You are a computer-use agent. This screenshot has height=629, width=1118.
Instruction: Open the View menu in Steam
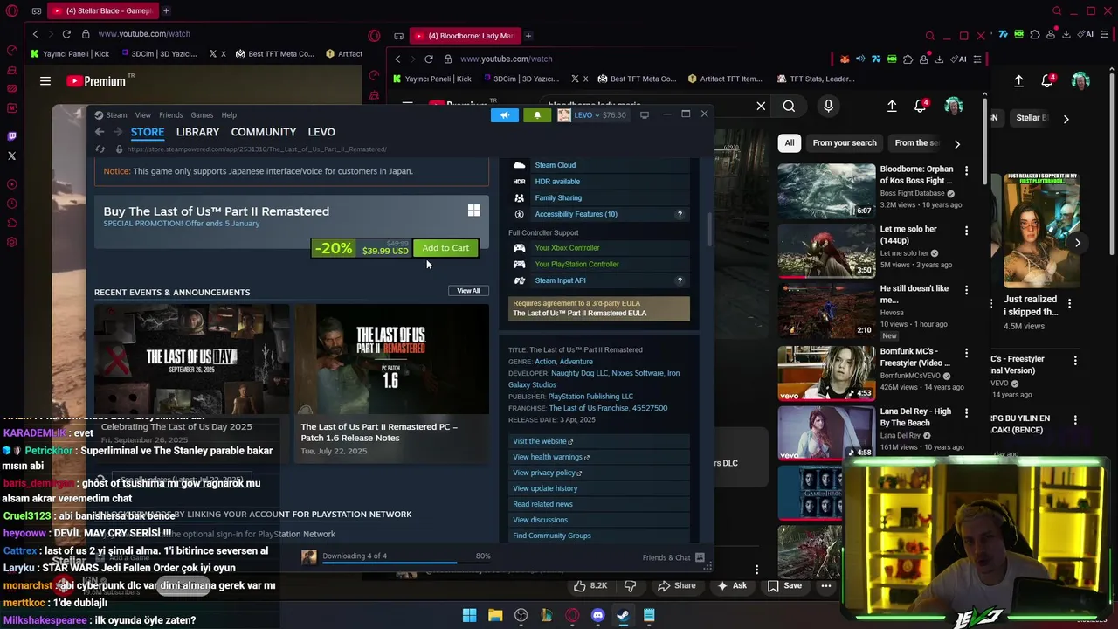click(x=142, y=115)
